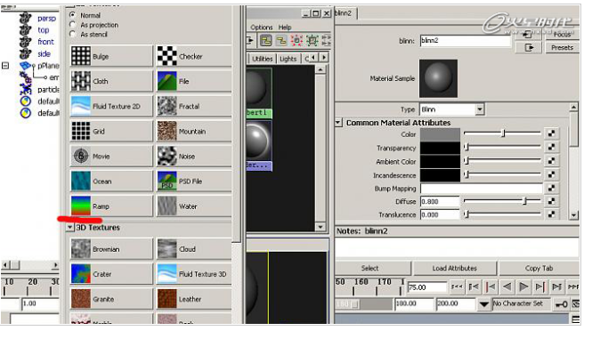Viewport: 592px width, 339px height.
Task: Collapse Common Material Attributes section
Action: click(338, 122)
